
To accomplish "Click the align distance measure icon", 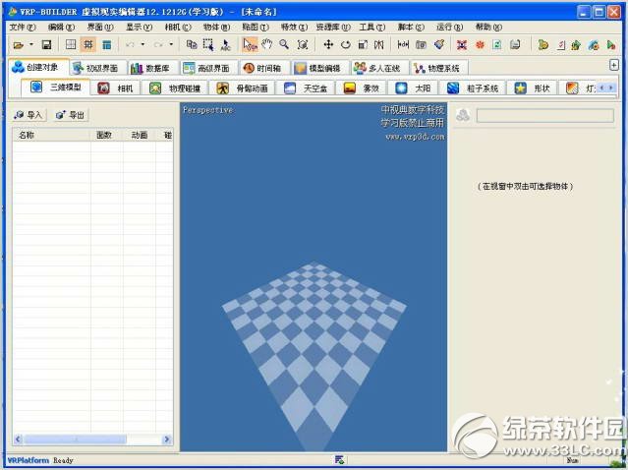I will (403, 44).
